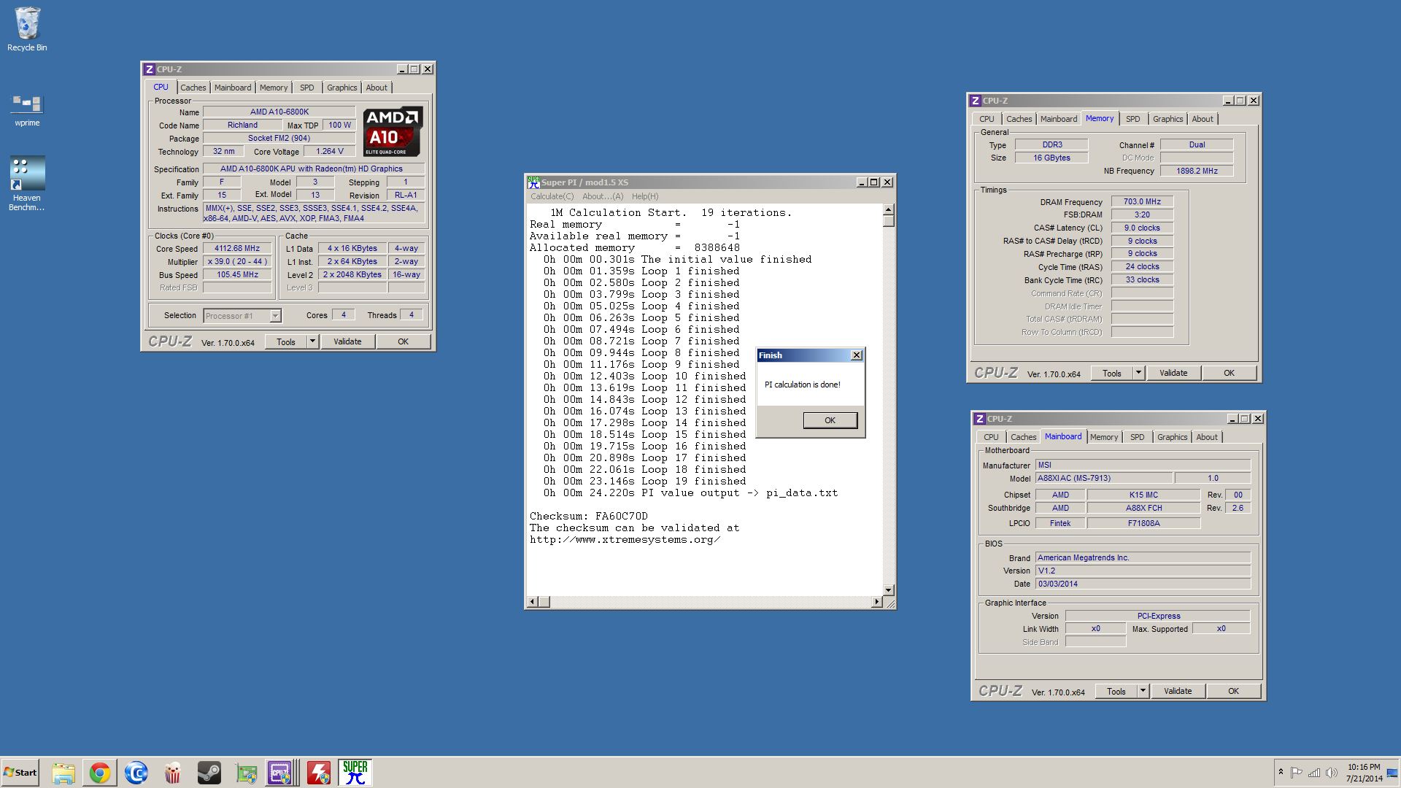Screen dimensions: 1401x788
Task: Open volume control tray icon
Action: pos(1332,773)
